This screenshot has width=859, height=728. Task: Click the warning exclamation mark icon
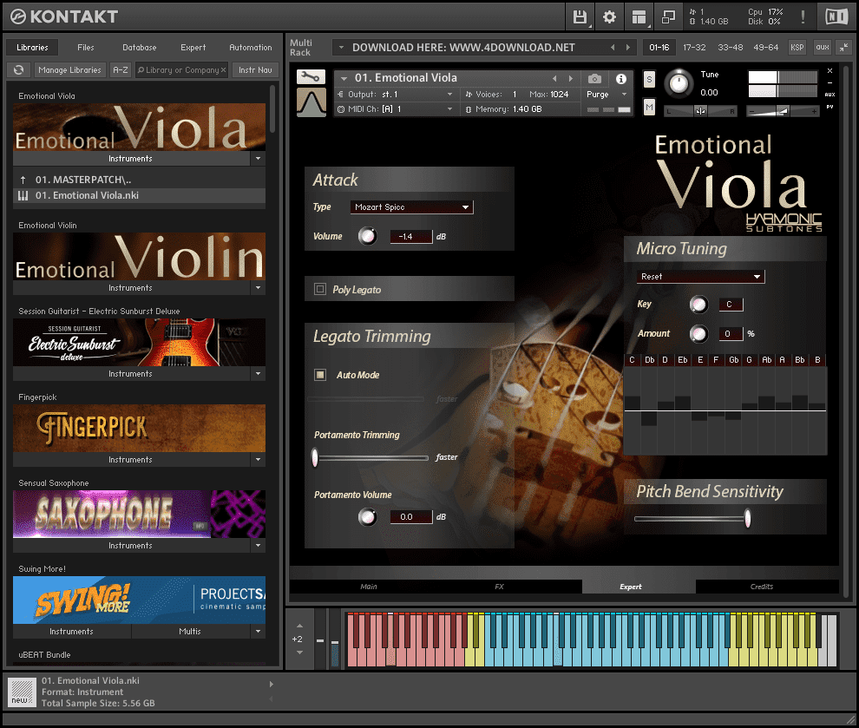[x=803, y=17]
